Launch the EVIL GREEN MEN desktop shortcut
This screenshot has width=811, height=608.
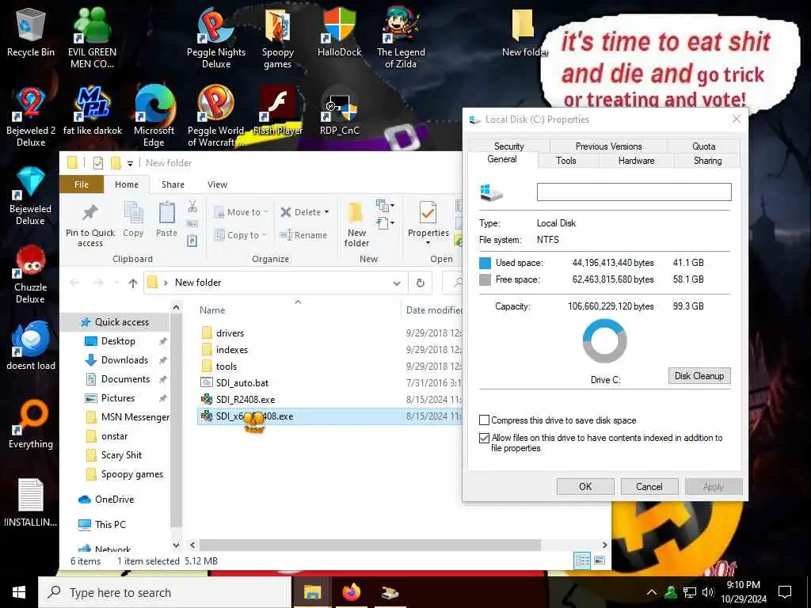click(92, 38)
